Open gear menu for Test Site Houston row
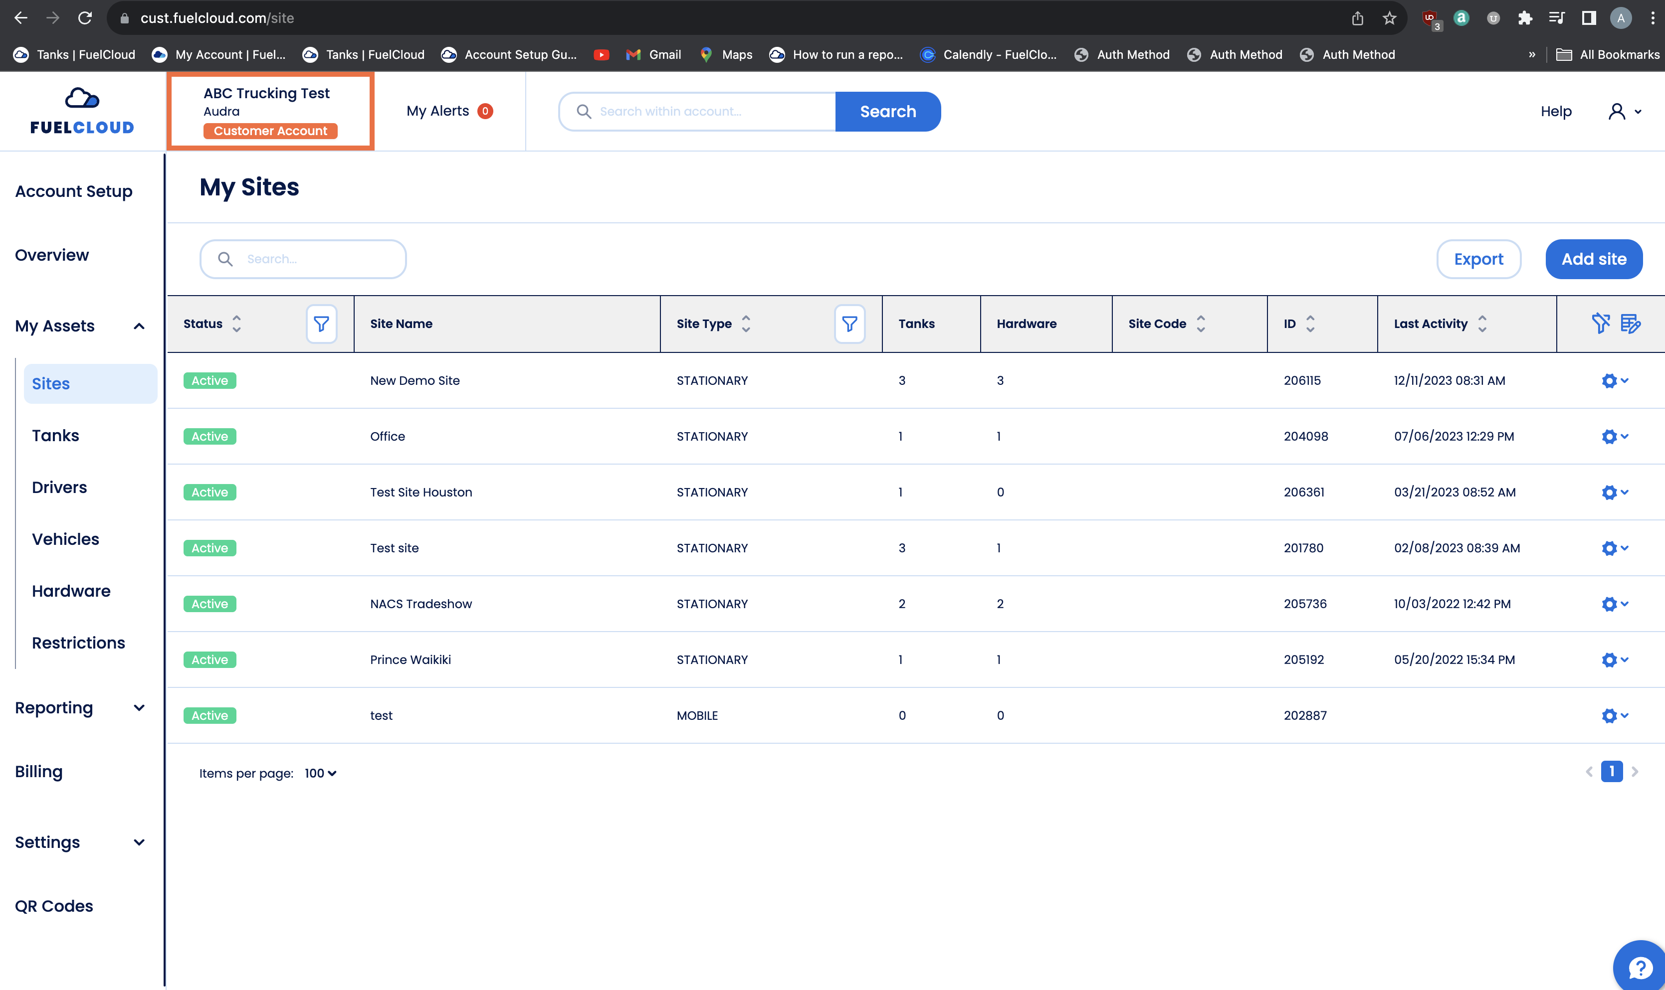Image resolution: width=1665 pixels, height=990 pixels. tap(1614, 493)
